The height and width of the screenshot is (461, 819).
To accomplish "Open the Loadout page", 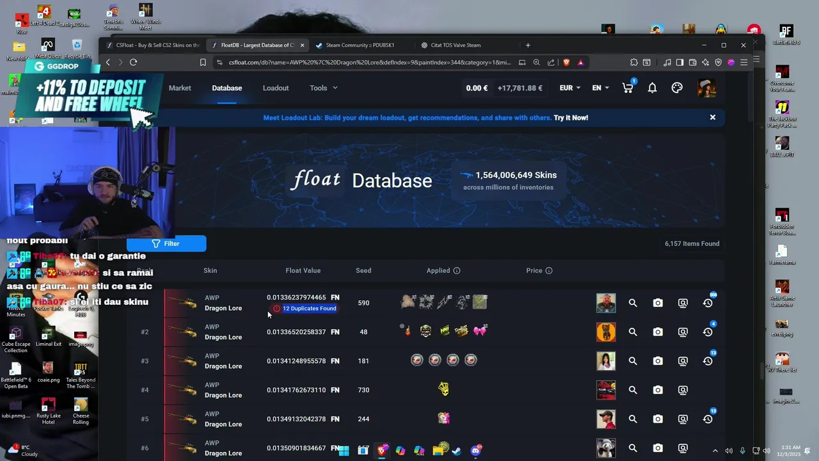I will click(276, 88).
